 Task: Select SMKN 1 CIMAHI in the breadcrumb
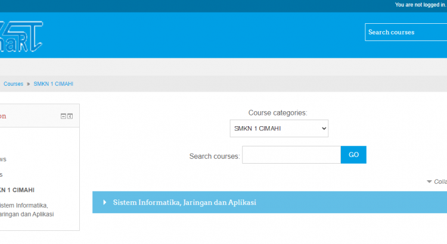click(53, 84)
